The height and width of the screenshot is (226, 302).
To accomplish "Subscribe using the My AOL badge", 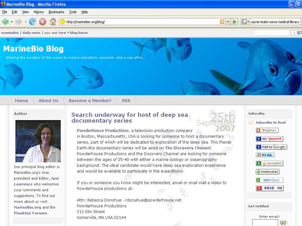I will [265, 155].
